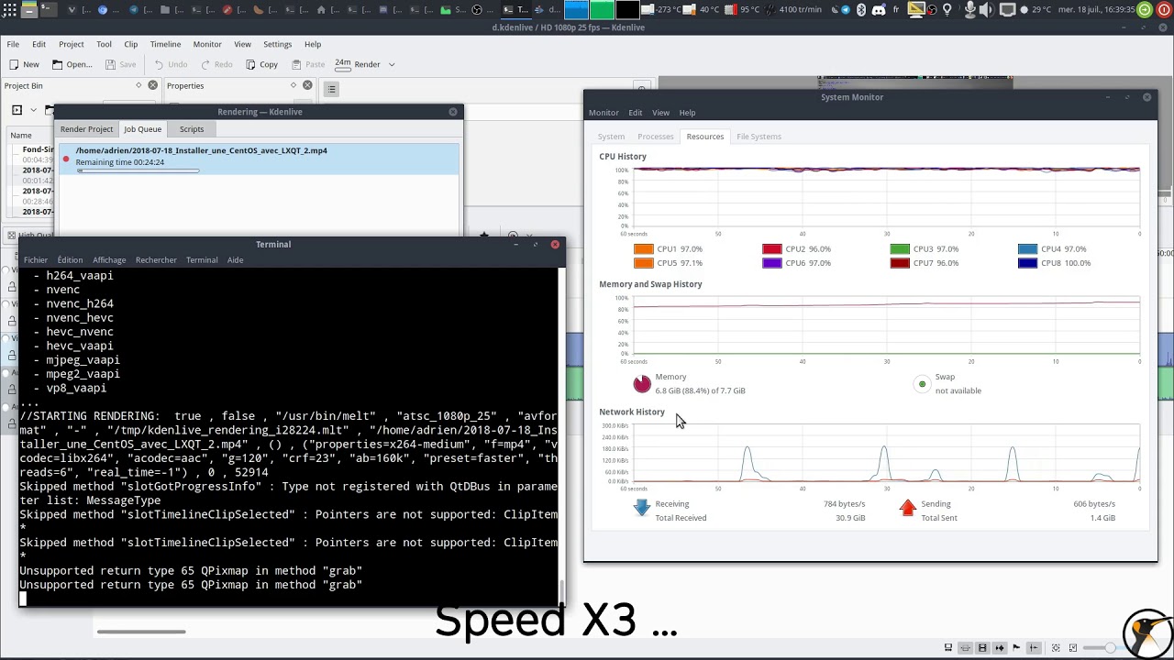The width and height of the screenshot is (1174, 660).
Task: Switch to the System tab in System Monitor
Action: (611, 137)
